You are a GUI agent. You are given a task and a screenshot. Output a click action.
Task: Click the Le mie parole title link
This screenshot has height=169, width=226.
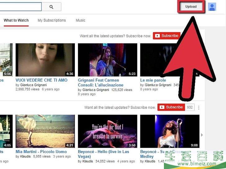pos(153,80)
